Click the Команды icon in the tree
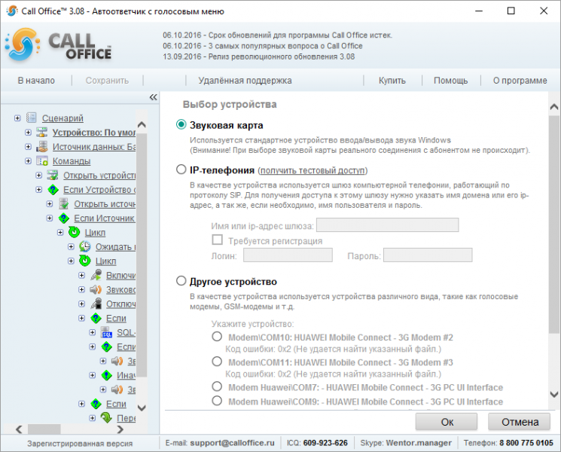 tap(42, 160)
